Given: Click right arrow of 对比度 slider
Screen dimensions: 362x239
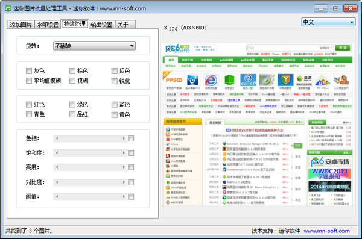Looking at the screenshot, I should pos(124,182).
